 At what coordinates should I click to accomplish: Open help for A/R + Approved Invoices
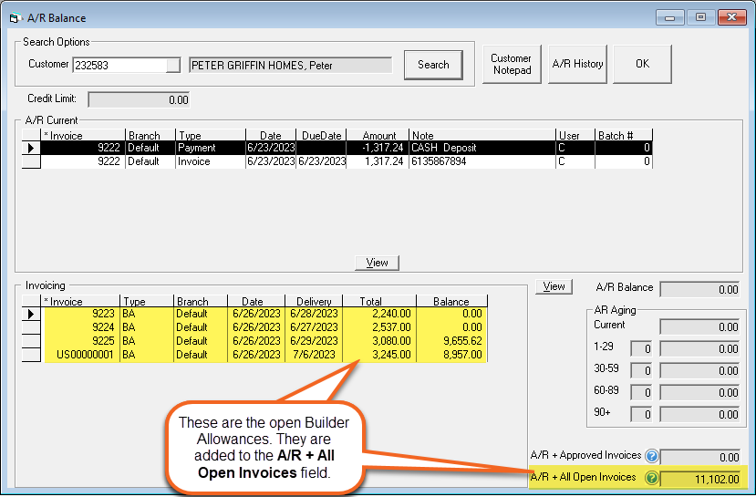click(x=651, y=456)
